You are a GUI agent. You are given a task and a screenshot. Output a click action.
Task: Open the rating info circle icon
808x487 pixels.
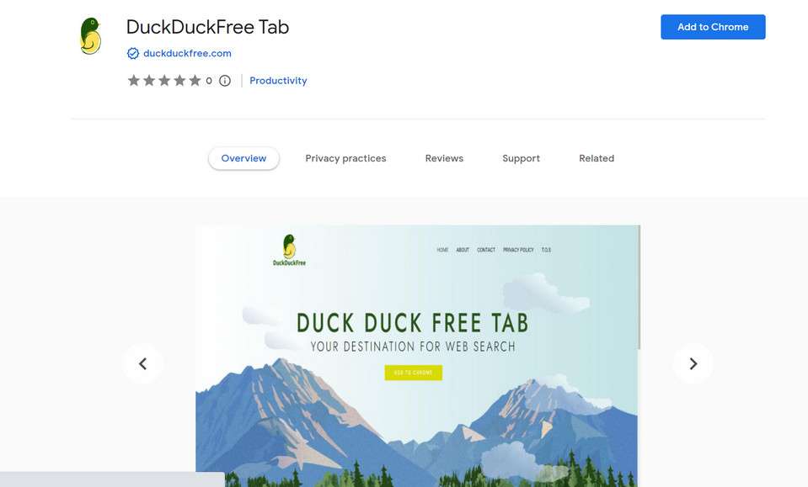coord(225,81)
